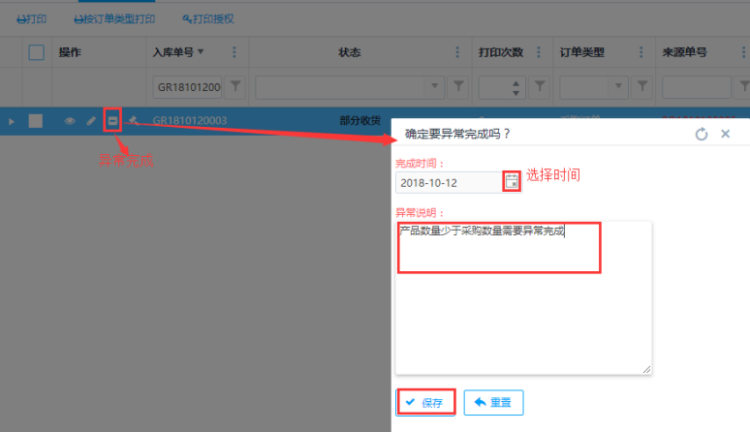Toggle the select-all checkbox in header
This screenshot has width=750, height=432.
tap(36, 52)
